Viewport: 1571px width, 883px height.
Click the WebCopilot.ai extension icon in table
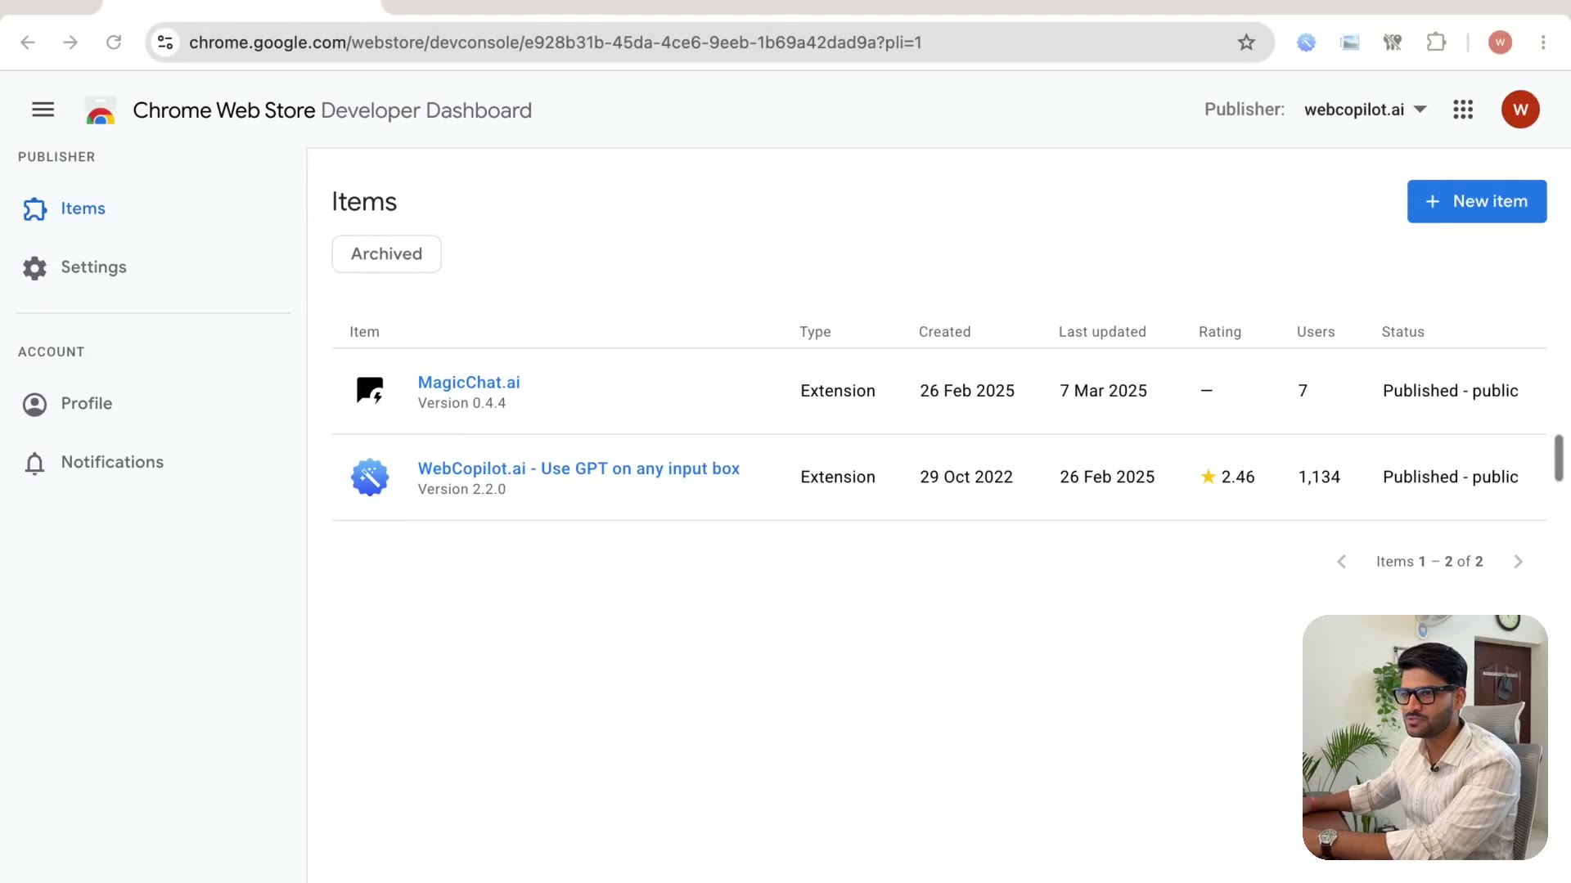coord(370,477)
